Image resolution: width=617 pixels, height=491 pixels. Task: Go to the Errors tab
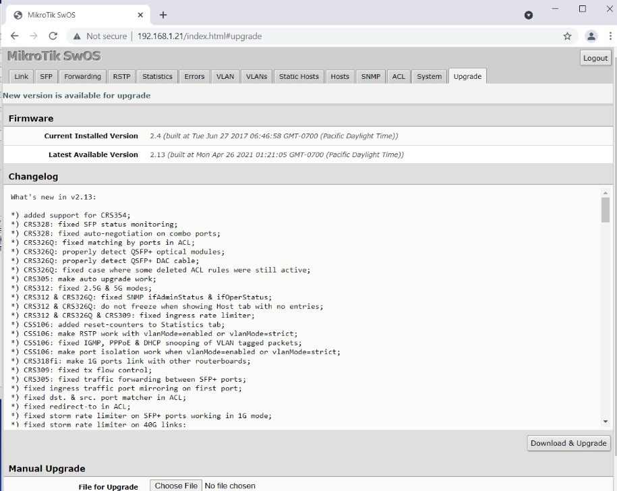tap(194, 76)
